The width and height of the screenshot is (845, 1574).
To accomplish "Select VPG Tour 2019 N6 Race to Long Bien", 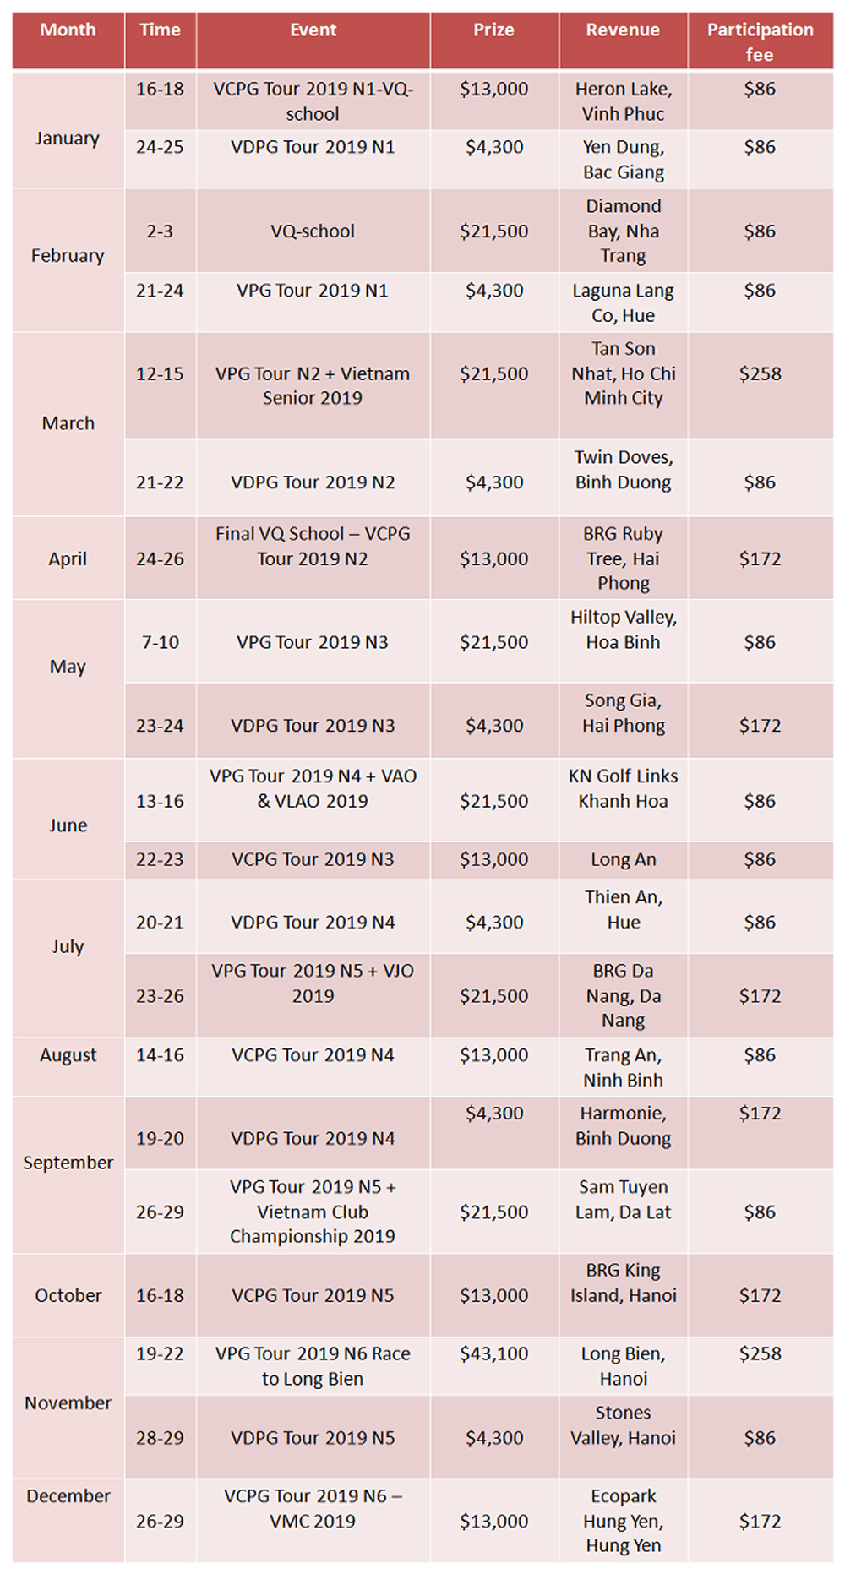I will (313, 1366).
